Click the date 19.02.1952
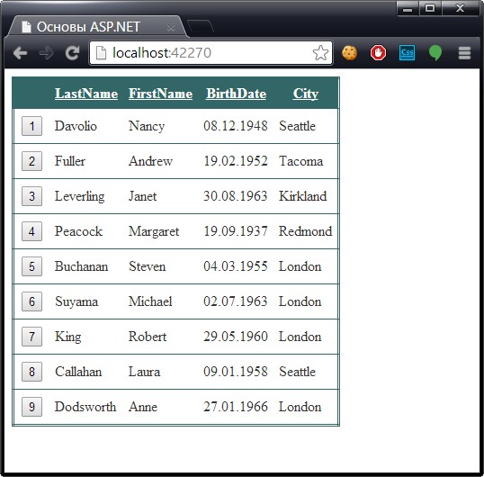Screen dimensions: 484x477 coord(236,161)
